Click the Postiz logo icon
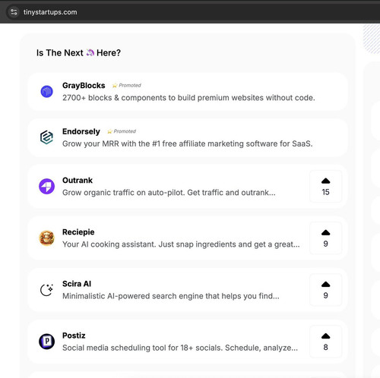 click(46, 342)
